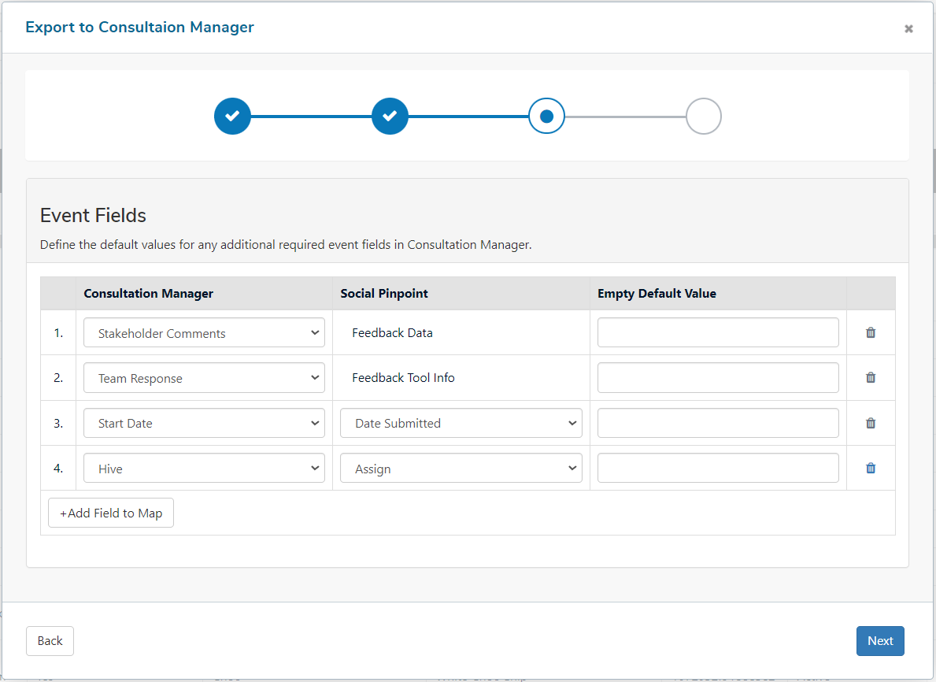936x682 pixels.
Task: Proceed with the Next button
Action: tap(880, 641)
